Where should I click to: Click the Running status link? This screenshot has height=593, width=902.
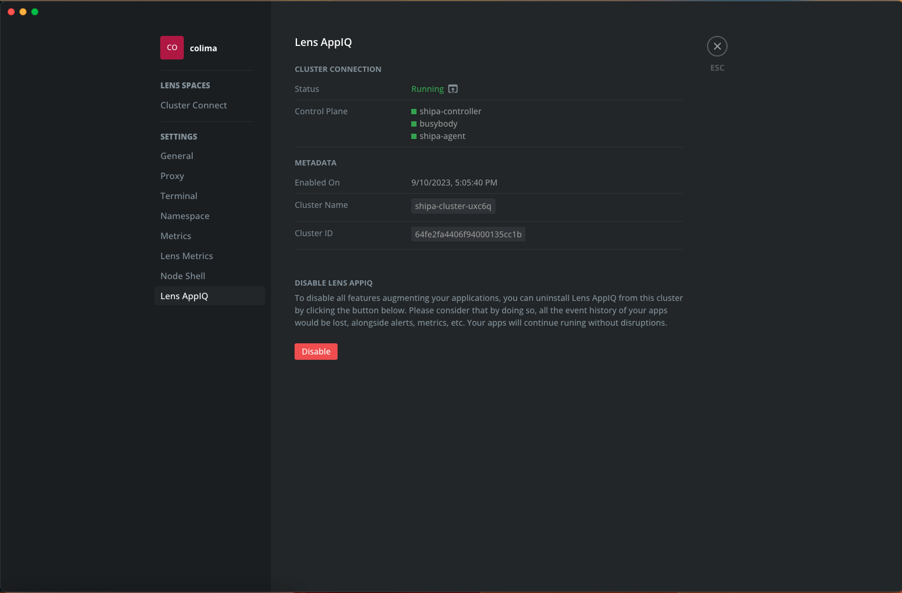tap(427, 89)
